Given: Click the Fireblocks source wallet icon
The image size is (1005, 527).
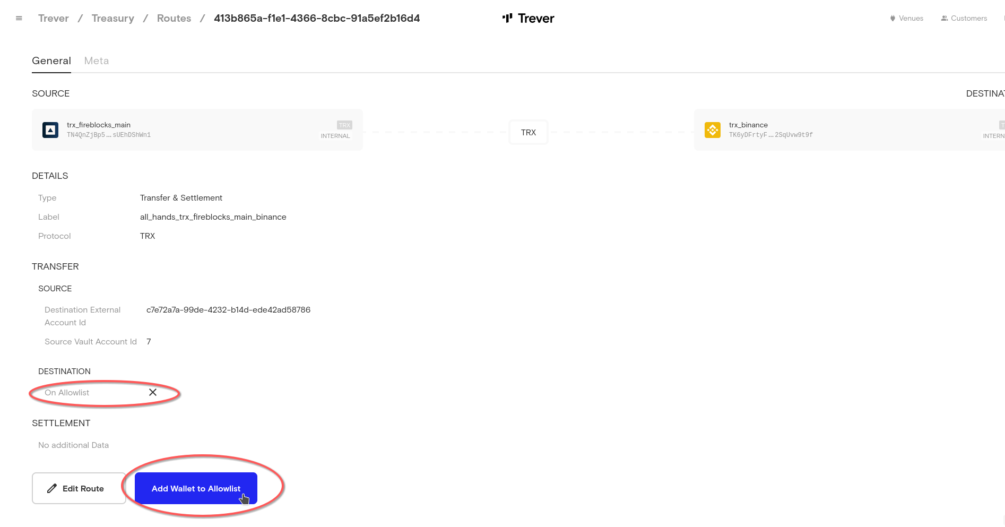Looking at the screenshot, I should point(50,130).
